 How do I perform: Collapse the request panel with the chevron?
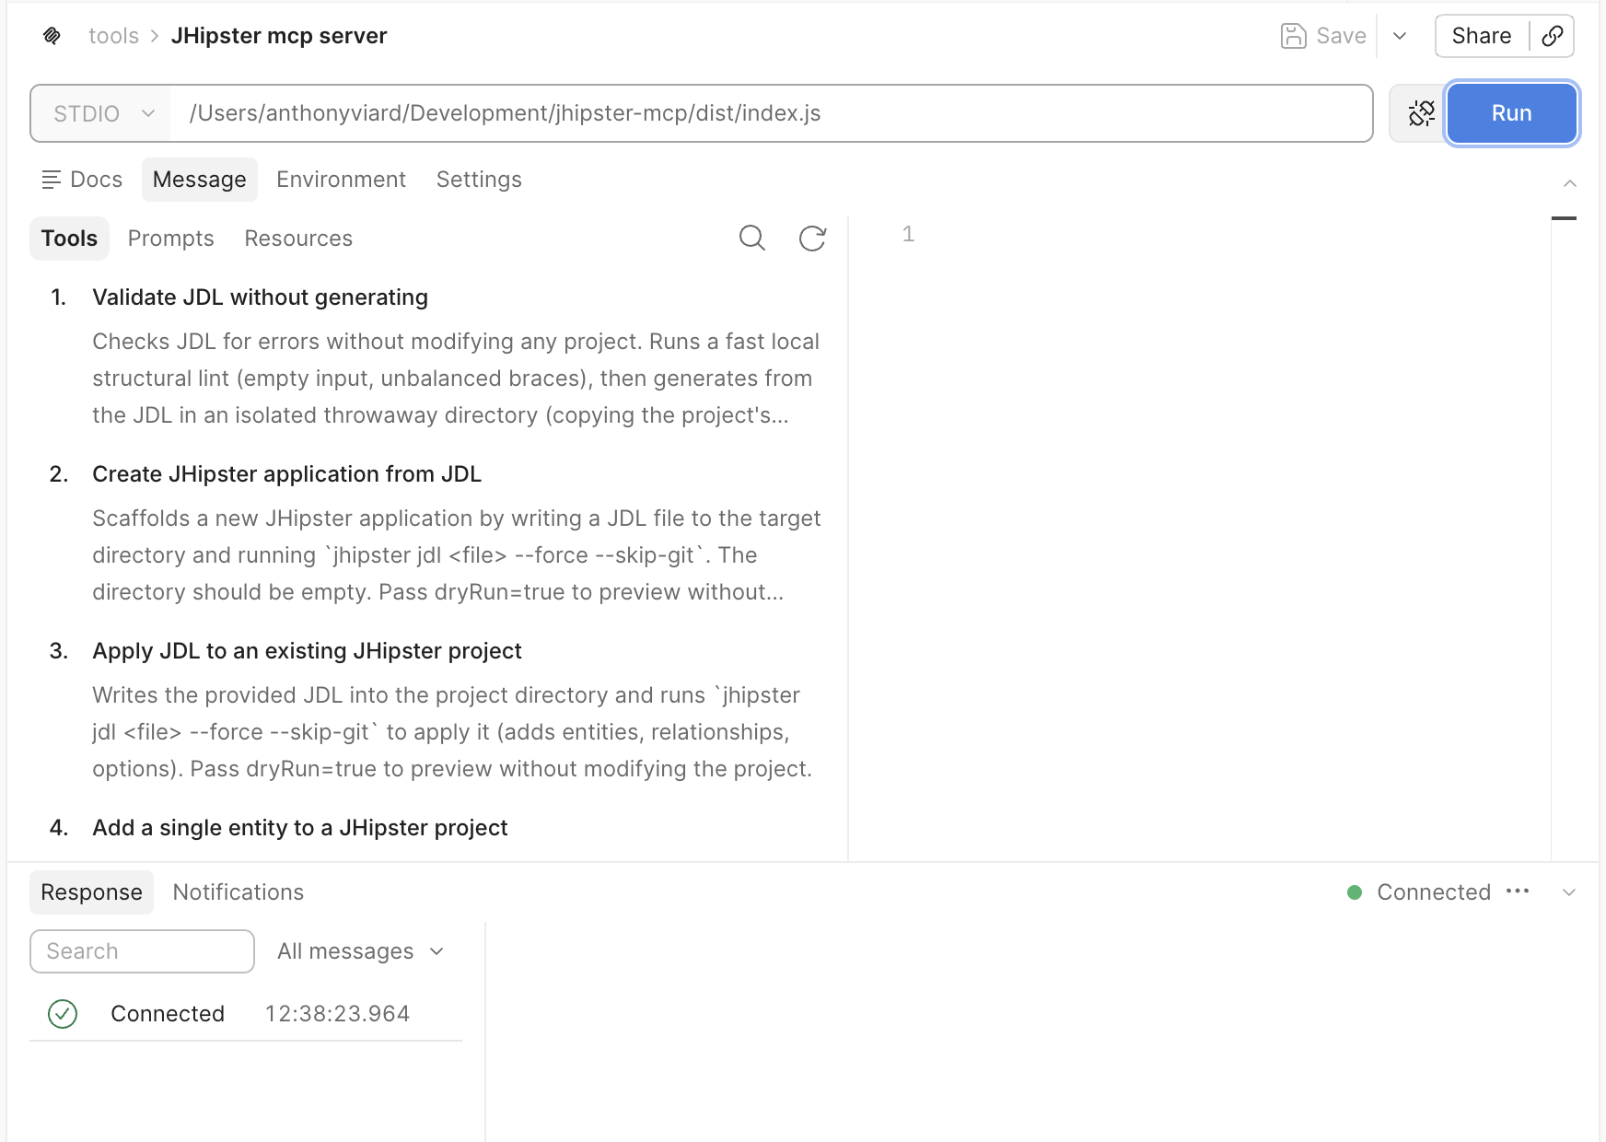[x=1569, y=183]
